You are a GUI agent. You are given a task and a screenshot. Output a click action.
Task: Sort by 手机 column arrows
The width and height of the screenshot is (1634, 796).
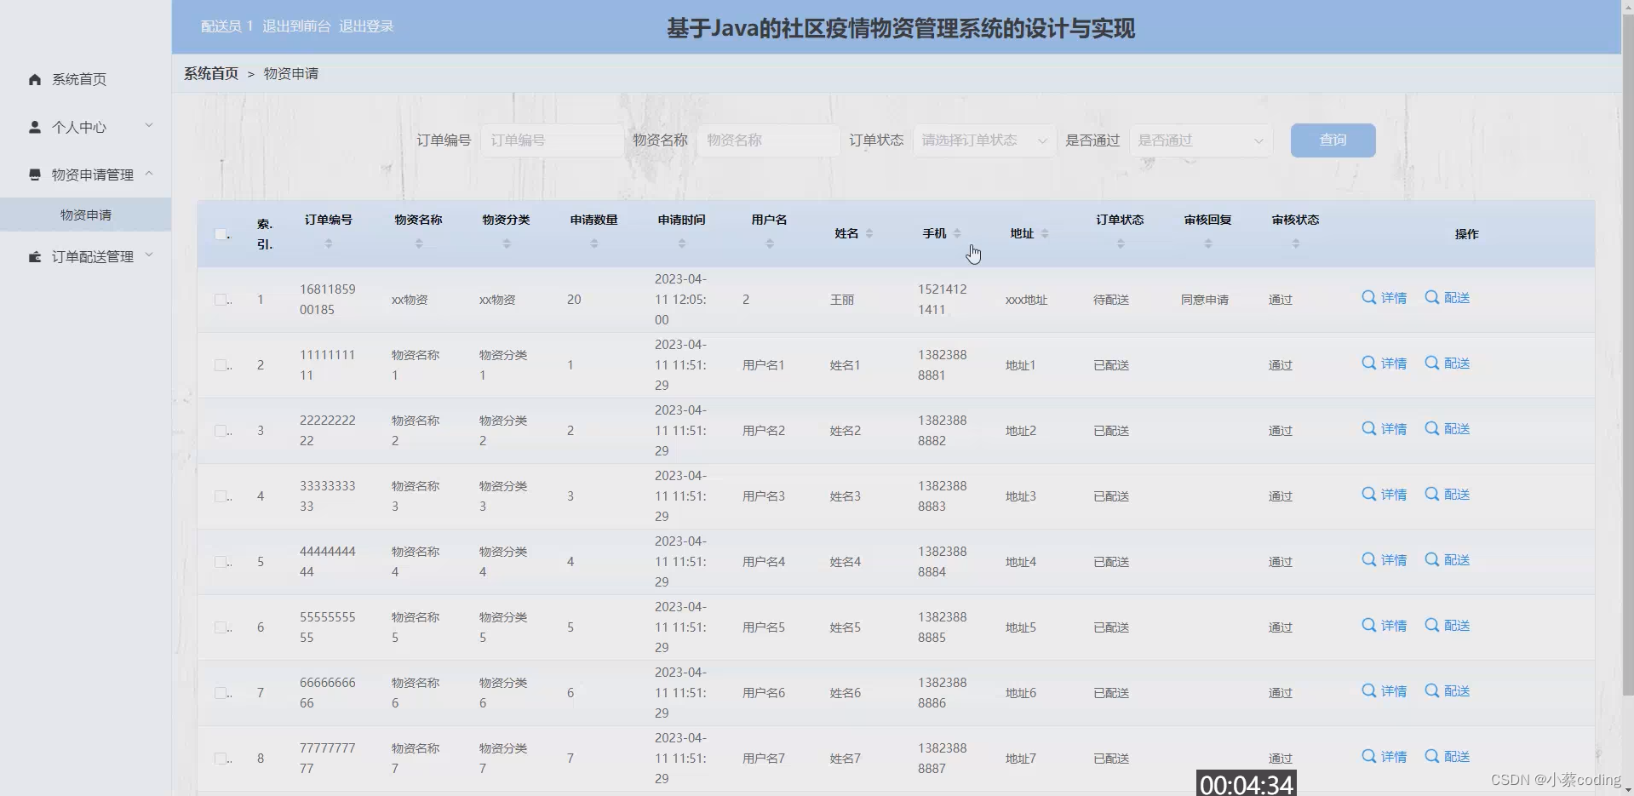coord(957,233)
